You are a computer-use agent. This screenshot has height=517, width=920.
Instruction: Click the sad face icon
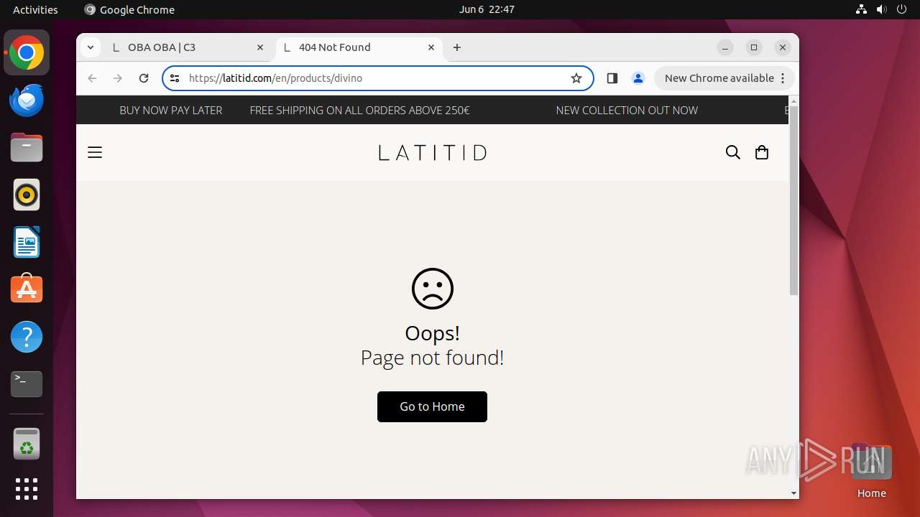click(x=432, y=289)
